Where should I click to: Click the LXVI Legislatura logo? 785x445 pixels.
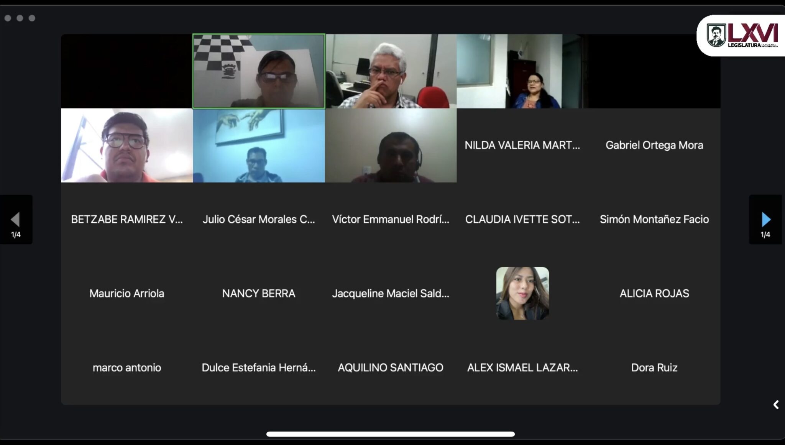click(x=741, y=36)
